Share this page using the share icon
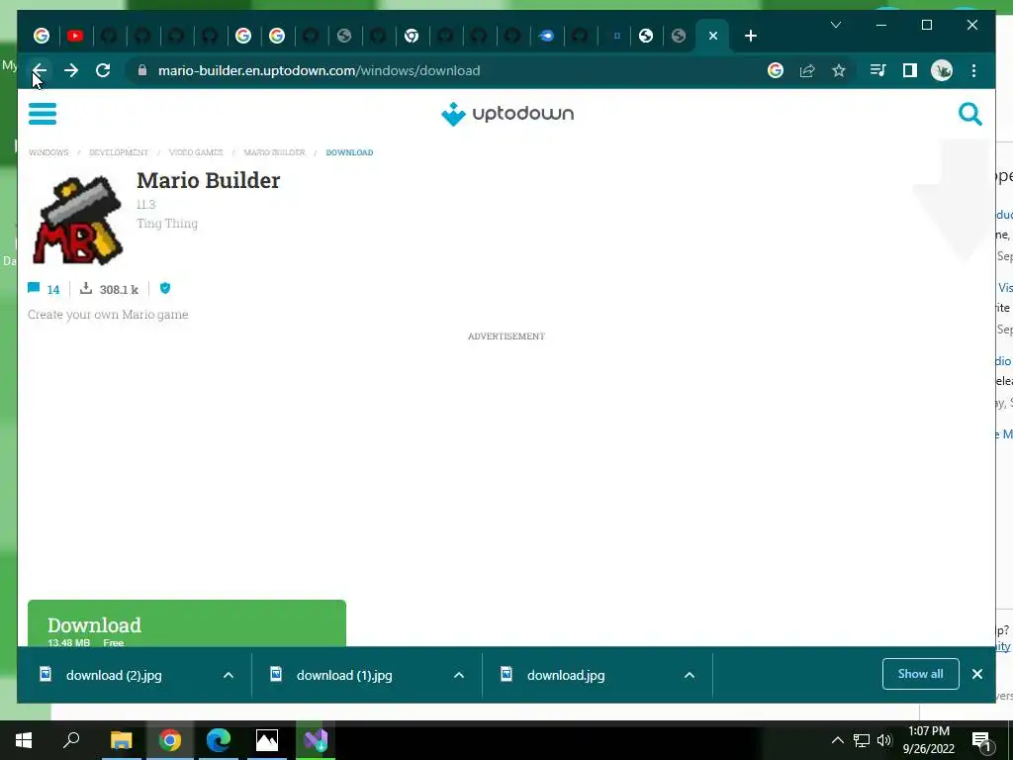Image resolution: width=1013 pixels, height=760 pixels. click(807, 70)
